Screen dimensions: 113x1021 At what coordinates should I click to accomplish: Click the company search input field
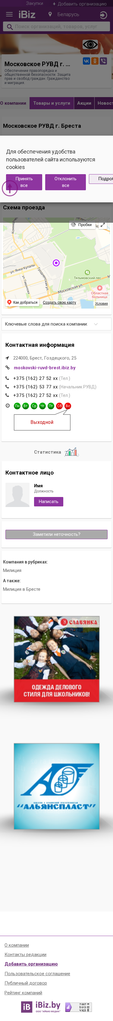(56, 27)
